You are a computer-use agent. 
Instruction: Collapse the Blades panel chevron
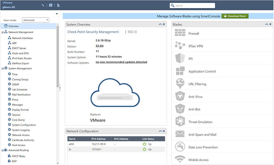[267, 24]
